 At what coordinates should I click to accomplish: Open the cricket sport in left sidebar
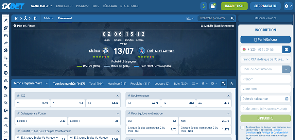pos(5,20)
